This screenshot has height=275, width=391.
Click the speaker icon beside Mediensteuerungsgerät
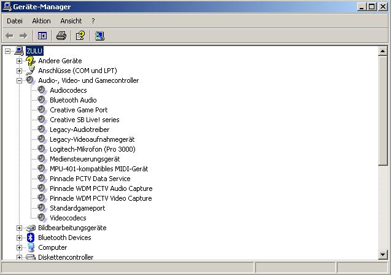pos(42,159)
